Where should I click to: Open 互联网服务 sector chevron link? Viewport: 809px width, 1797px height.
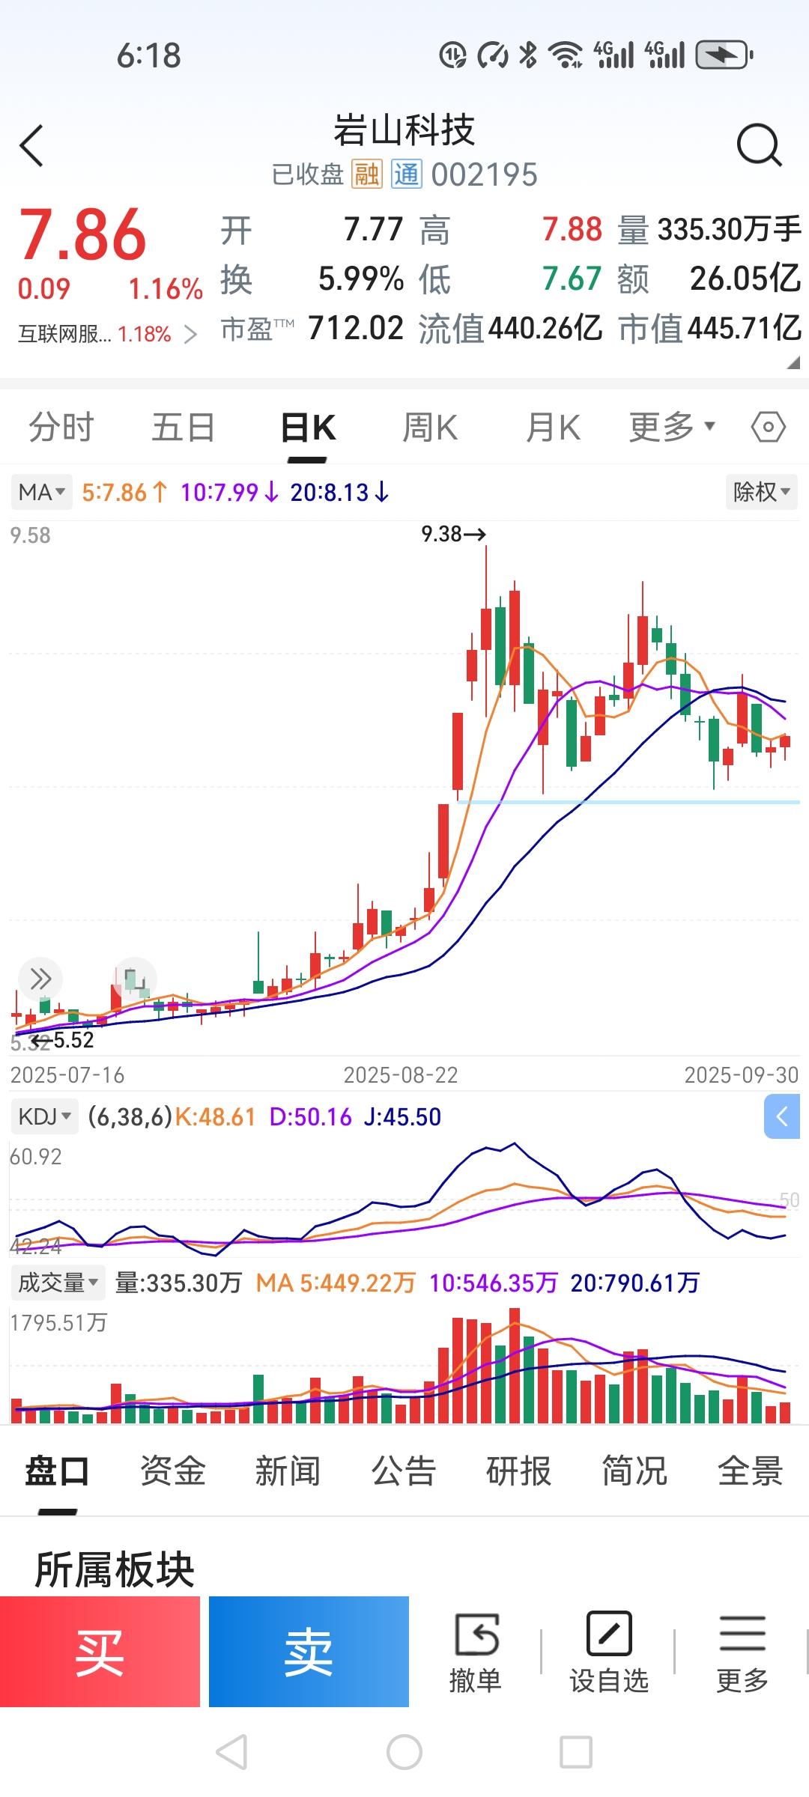191,334
